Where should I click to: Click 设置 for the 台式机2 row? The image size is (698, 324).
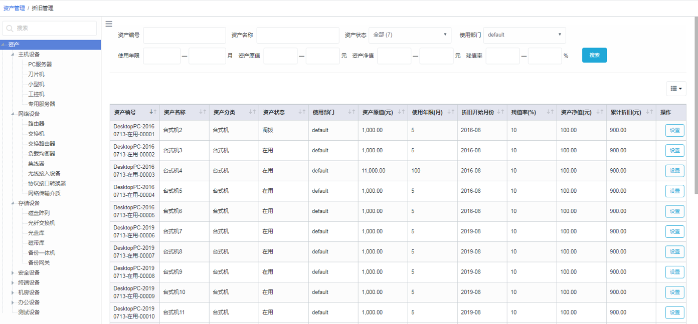tap(674, 130)
